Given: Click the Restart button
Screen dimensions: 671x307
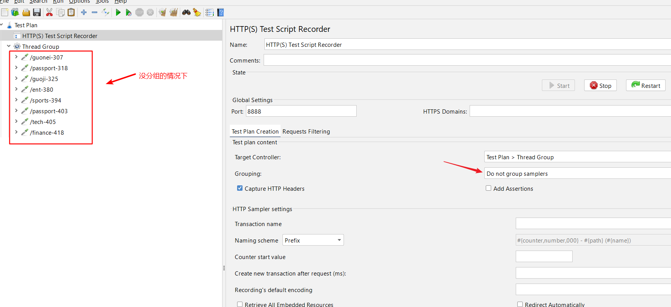Looking at the screenshot, I should coord(646,86).
